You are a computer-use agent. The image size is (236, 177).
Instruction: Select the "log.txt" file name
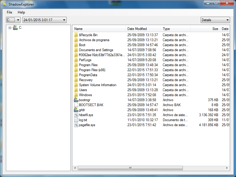point(83,120)
